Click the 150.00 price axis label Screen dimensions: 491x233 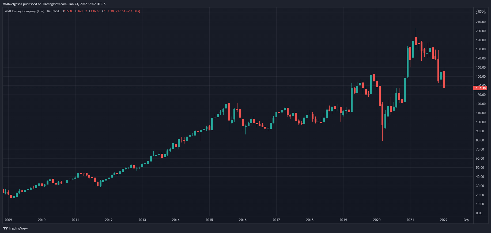pyautogui.click(x=481, y=77)
